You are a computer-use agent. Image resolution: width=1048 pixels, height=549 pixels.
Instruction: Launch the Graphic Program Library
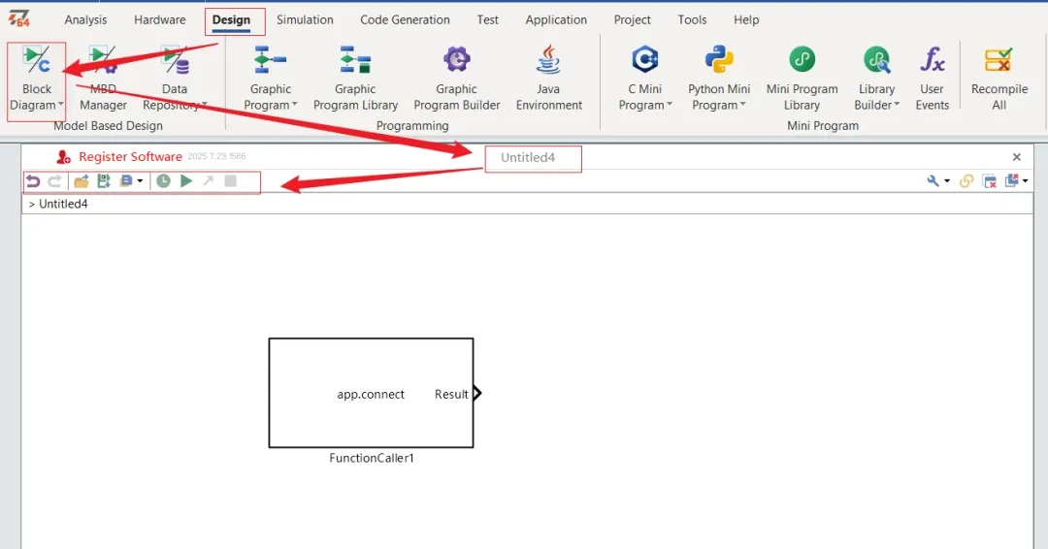[355, 78]
